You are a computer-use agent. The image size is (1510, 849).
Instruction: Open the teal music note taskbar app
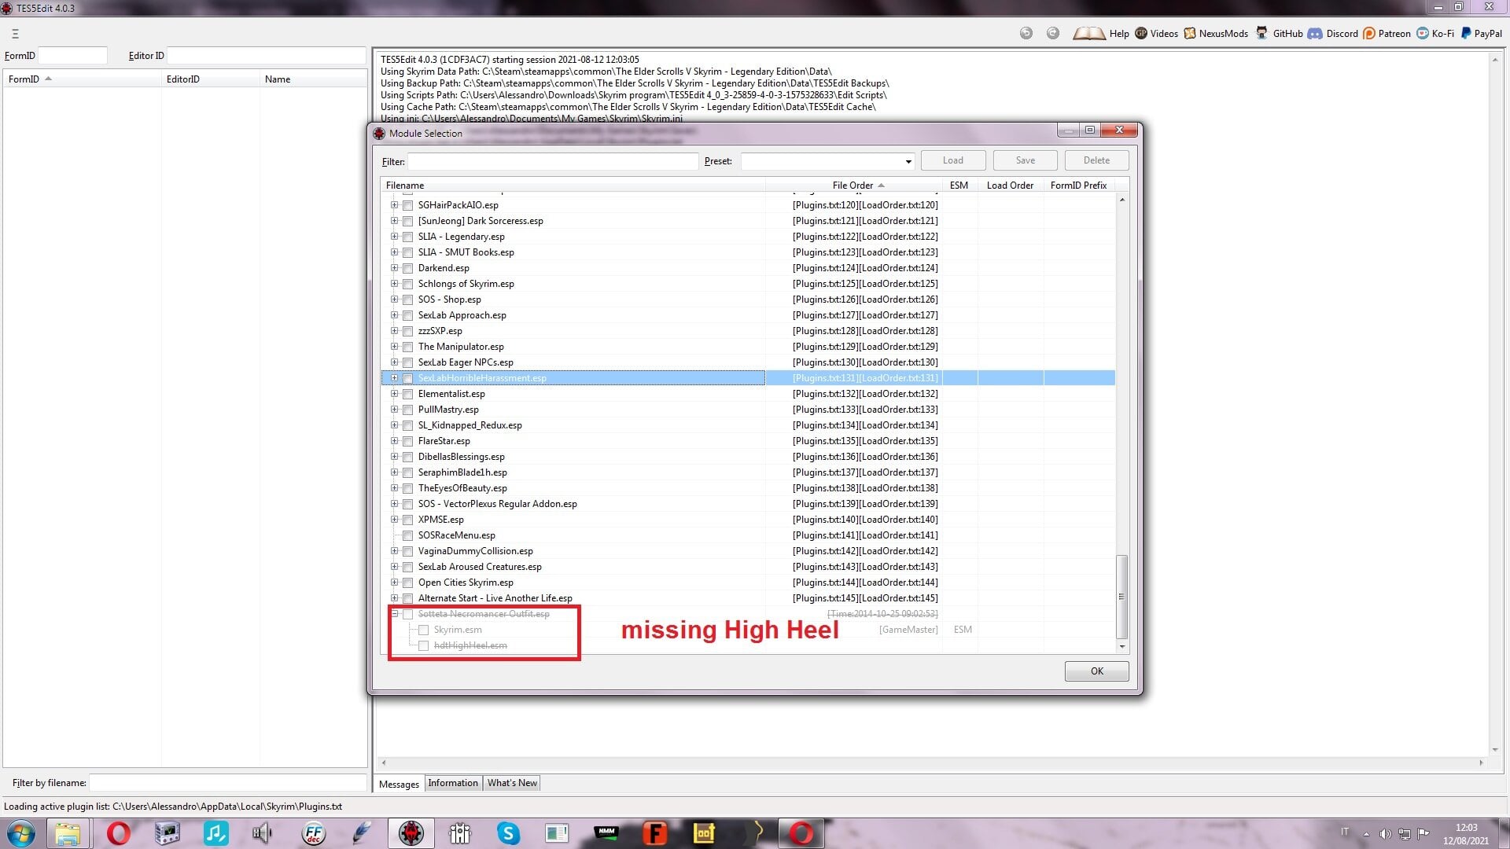coord(215,833)
